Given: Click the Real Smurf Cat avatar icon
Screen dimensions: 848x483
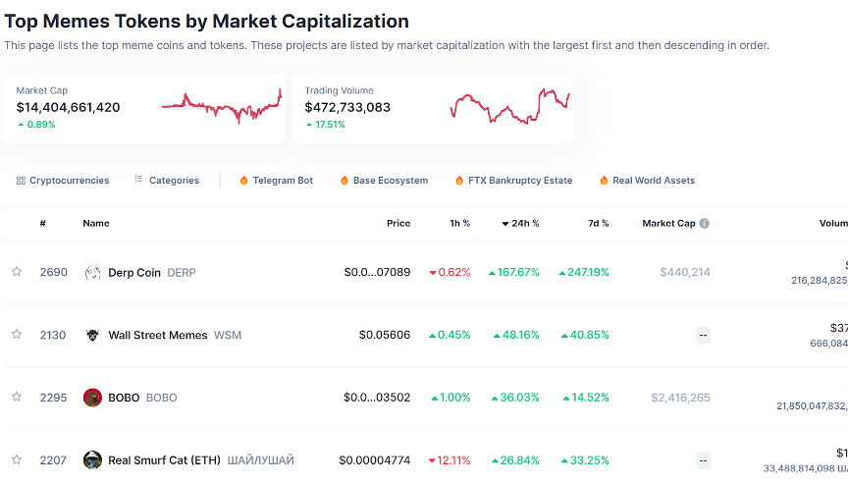Looking at the screenshot, I should (93, 459).
